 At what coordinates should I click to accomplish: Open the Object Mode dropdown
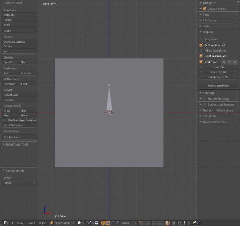(61, 223)
